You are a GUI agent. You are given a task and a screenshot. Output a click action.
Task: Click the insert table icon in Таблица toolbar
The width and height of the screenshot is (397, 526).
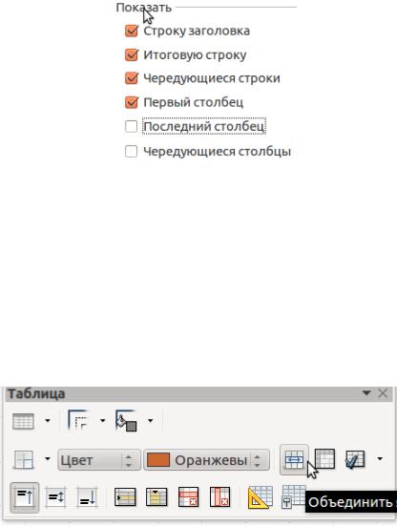pyautogui.click(x=23, y=421)
